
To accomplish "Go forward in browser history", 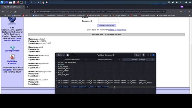I will click(7, 11).
